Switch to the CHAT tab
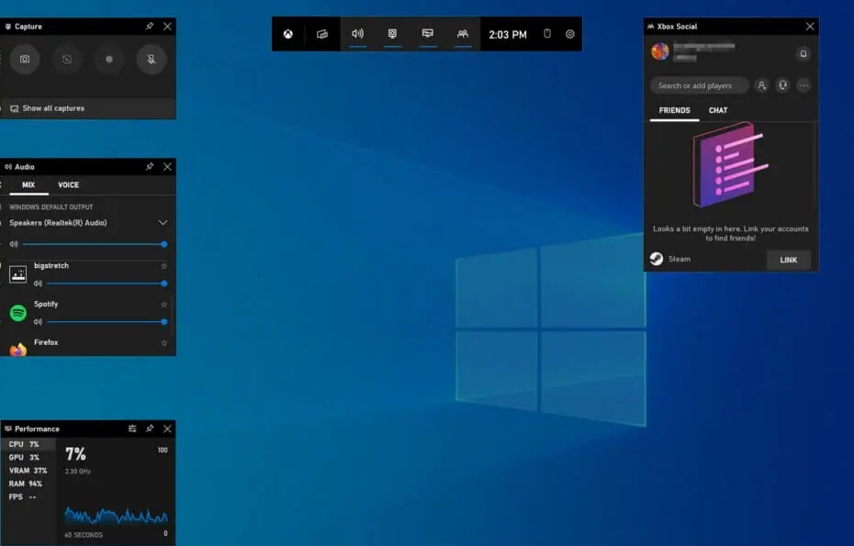Viewport: 854px width, 546px height. (x=718, y=110)
